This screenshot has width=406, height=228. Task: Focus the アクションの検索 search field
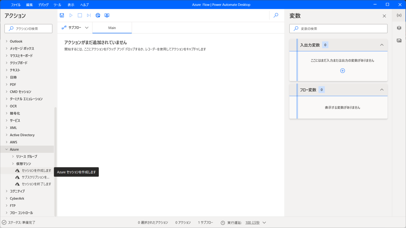(x=28, y=29)
